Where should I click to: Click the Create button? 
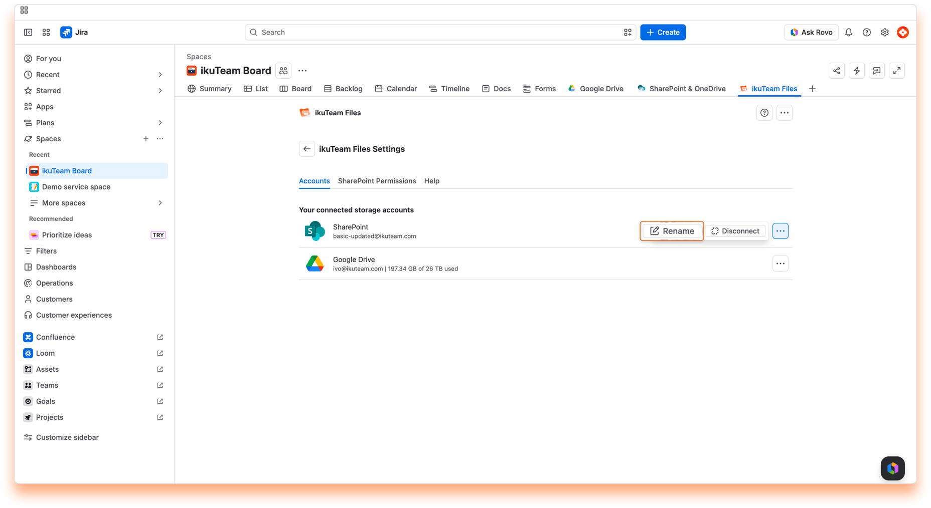pos(663,32)
